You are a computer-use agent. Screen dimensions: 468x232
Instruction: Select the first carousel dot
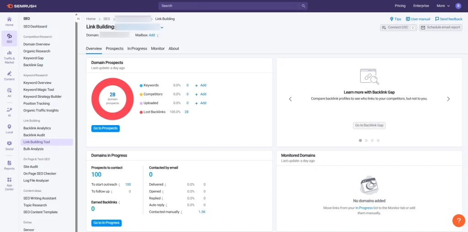(360, 140)
